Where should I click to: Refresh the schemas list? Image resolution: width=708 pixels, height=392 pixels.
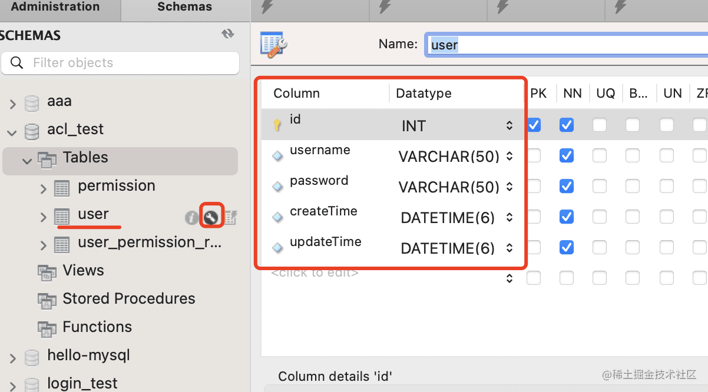228,34
